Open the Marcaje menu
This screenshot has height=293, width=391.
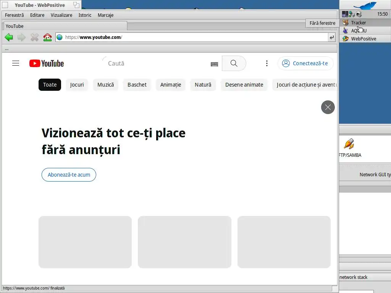(105, 15)
